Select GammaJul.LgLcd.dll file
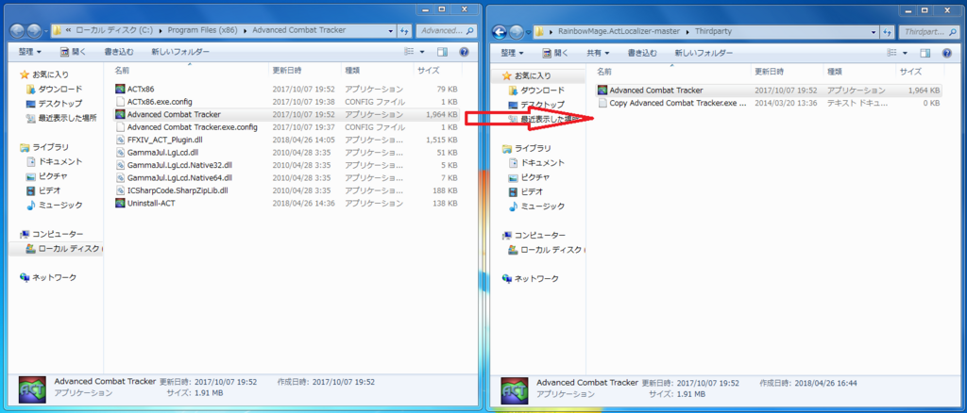This screenshot has height=413, width=967. coord(162,152)
